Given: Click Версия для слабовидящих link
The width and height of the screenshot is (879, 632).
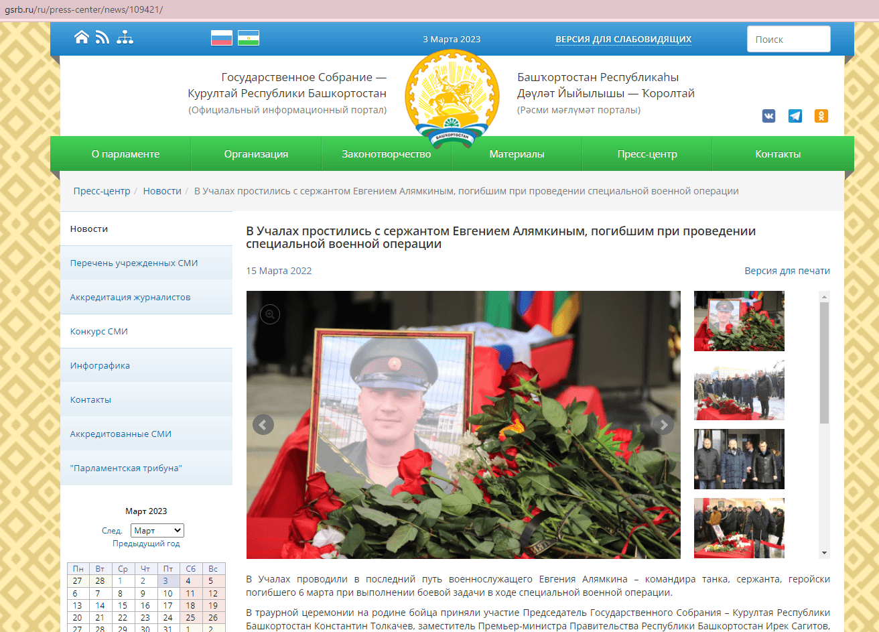Looking at the screenshot, I should (623, 40).
